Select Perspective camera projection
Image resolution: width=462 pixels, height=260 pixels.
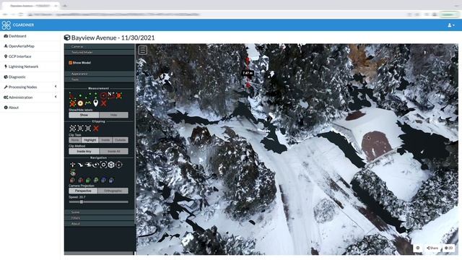(83, 191)
